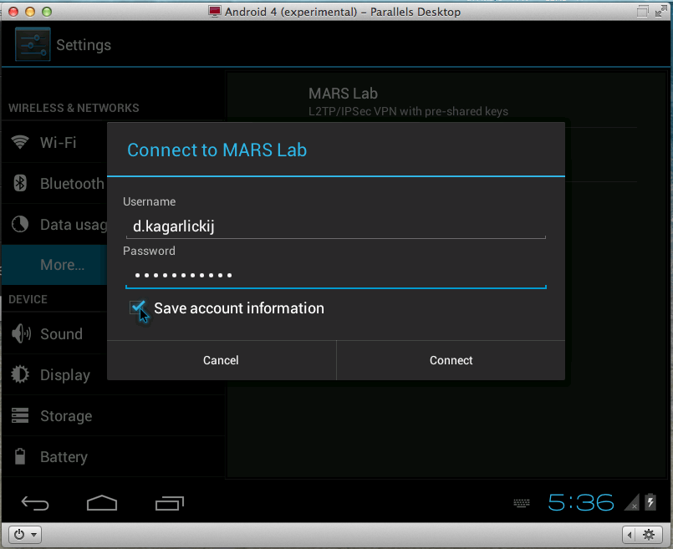Toggle Parallels fullscreen arrows in title bar
The image size is (673, 549).
tap(661, 11)
